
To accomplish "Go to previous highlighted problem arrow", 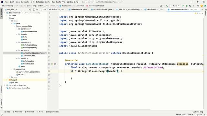I will [200, 13].
